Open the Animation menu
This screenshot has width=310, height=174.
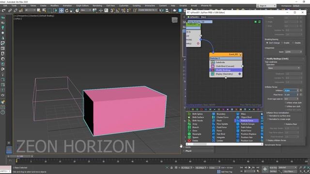[x=67, y=6]
